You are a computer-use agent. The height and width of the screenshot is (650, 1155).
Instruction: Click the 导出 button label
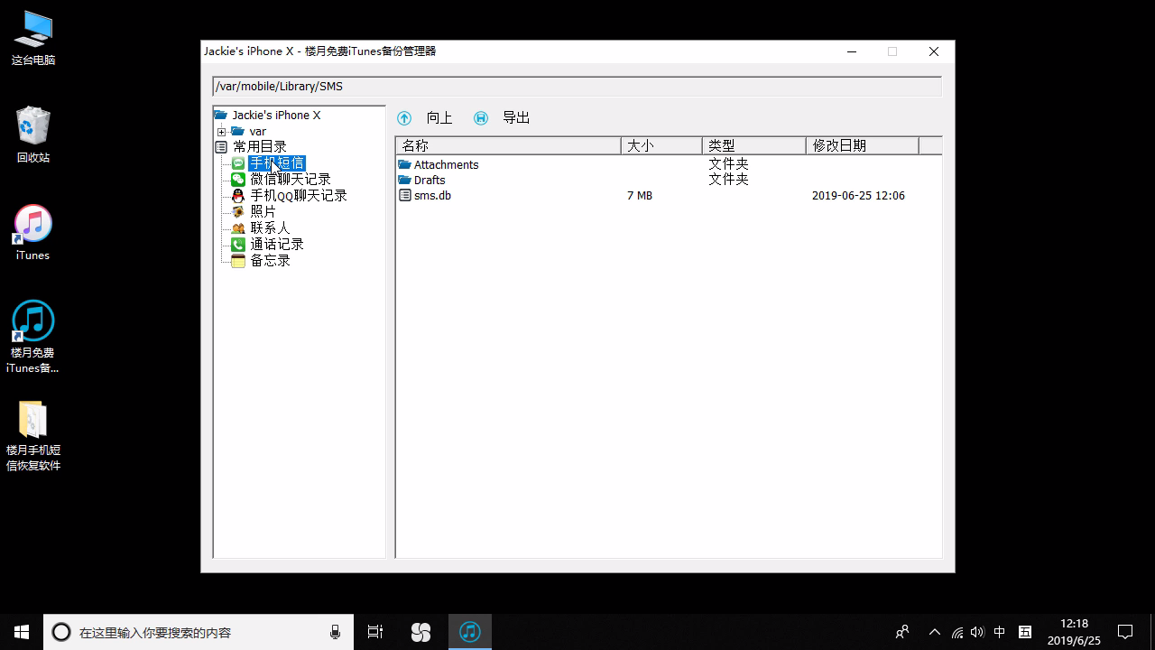(516, 118)
